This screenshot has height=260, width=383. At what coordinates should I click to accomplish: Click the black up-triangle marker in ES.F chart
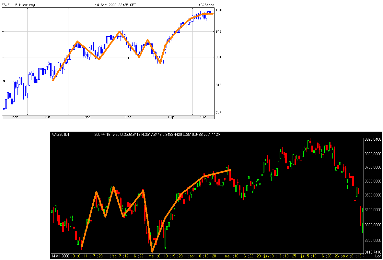click(x=129, y=58)
